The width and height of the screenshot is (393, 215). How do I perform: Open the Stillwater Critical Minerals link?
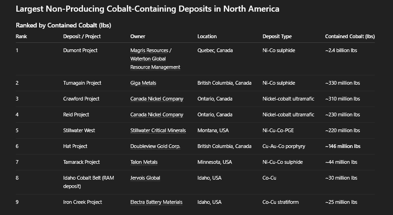[x=158, y=130]
